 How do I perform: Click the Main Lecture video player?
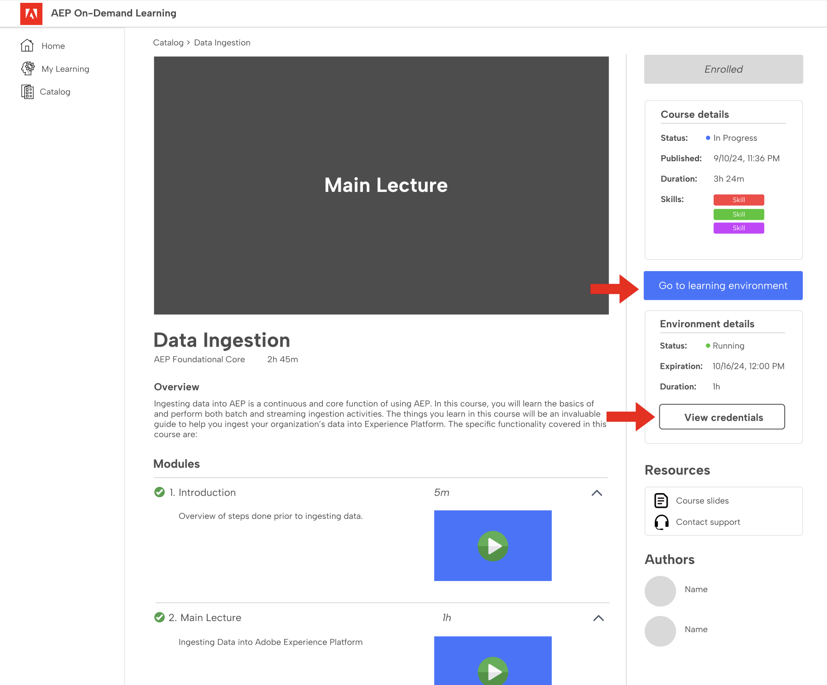pos(381,186)
